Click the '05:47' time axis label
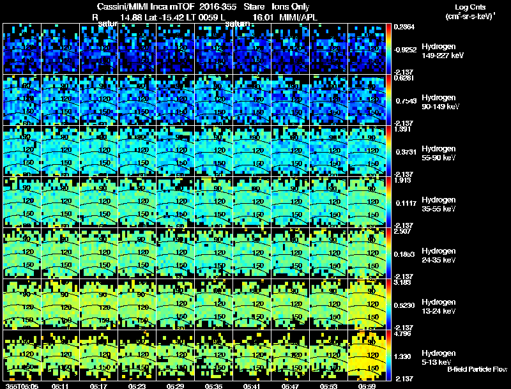 tap(290, 386)
